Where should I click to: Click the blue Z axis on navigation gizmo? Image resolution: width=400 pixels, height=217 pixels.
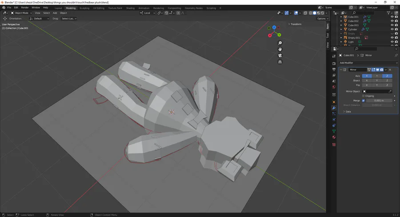[274, 27]
